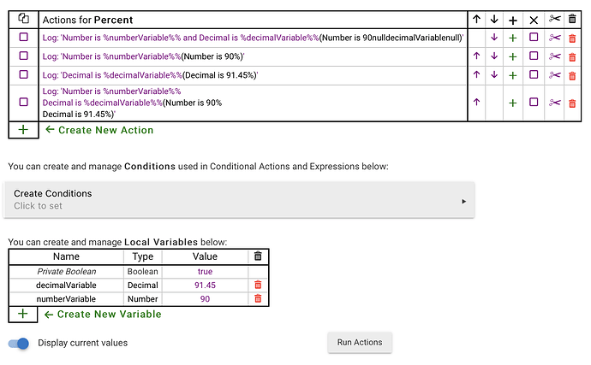Click the plus button for Create New Variable
Screen dimensions: 591x365
pos(23,314)
